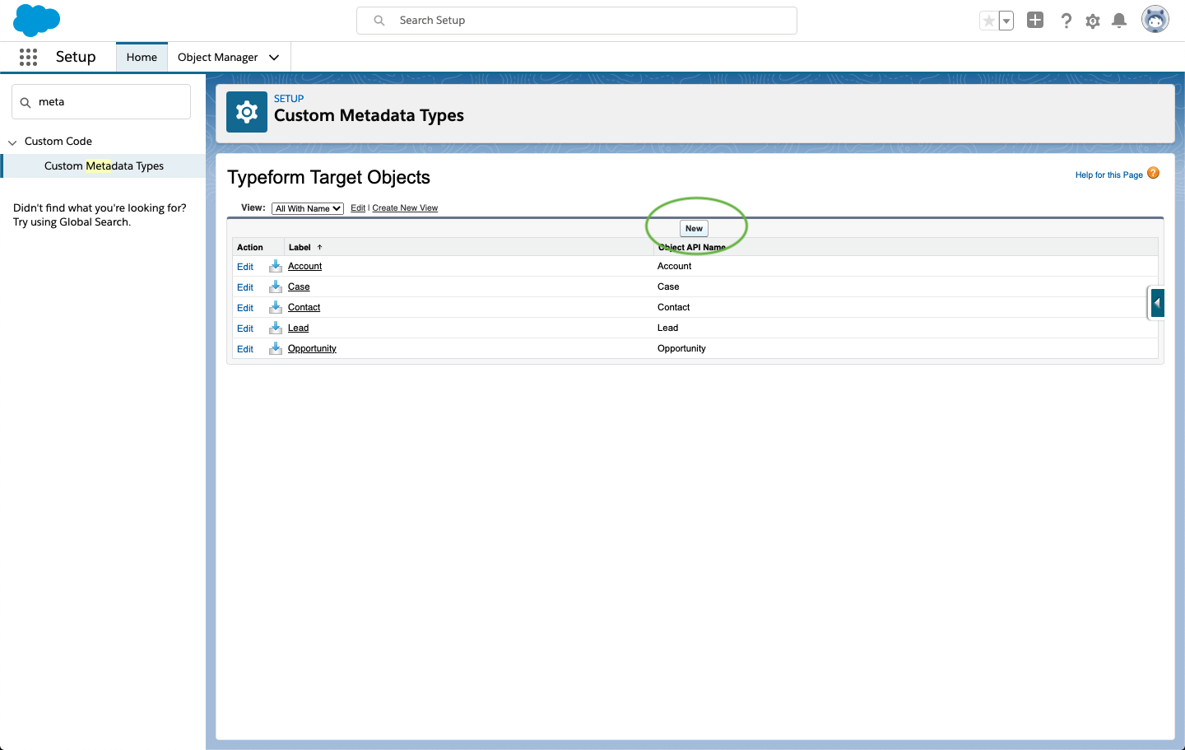Open the notifications bell icon
Screen dimensions: 1185x750
point(1119,21)
